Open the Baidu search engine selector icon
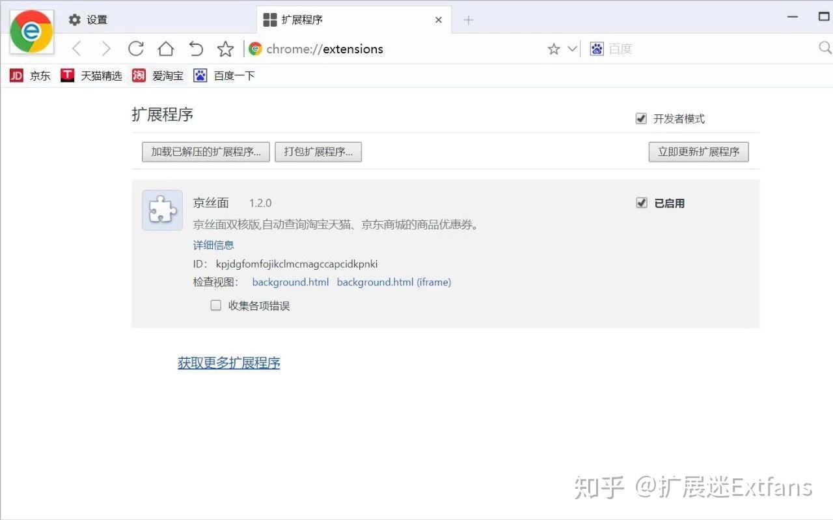The image size is (833, 520). 597,49
